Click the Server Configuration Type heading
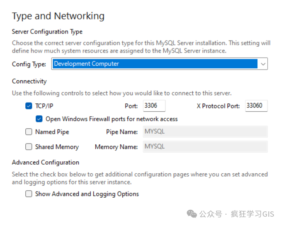Screen dimensions: 283x225 tap(47, 32)
